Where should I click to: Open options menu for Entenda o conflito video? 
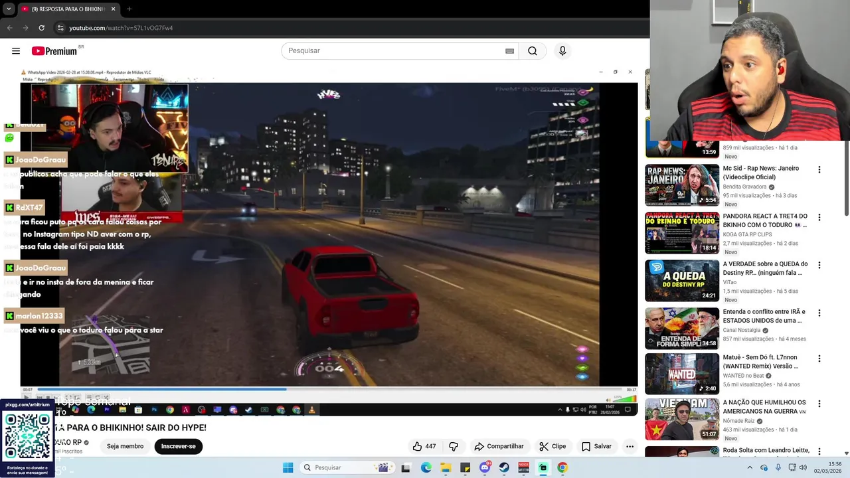click(819, 313)
